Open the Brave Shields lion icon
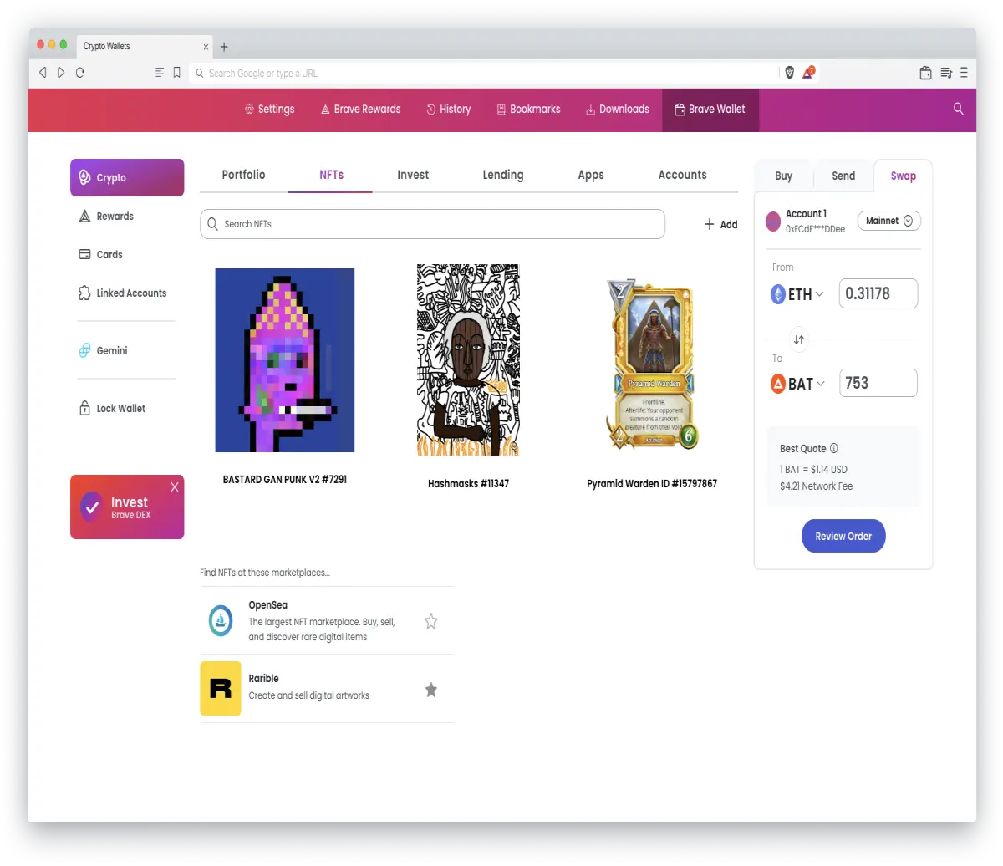The height and width of the screenshot is (866, 1003). pyautogui.click(x=790, y=73)
